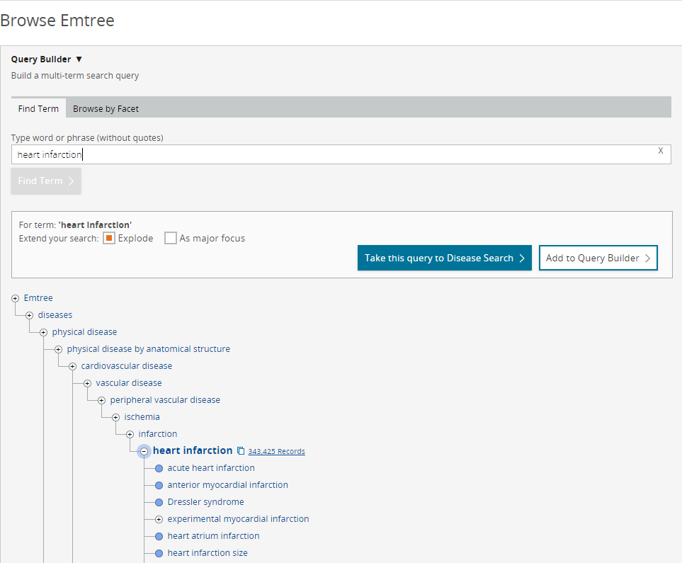Clear the search field with the X icon

660,151
